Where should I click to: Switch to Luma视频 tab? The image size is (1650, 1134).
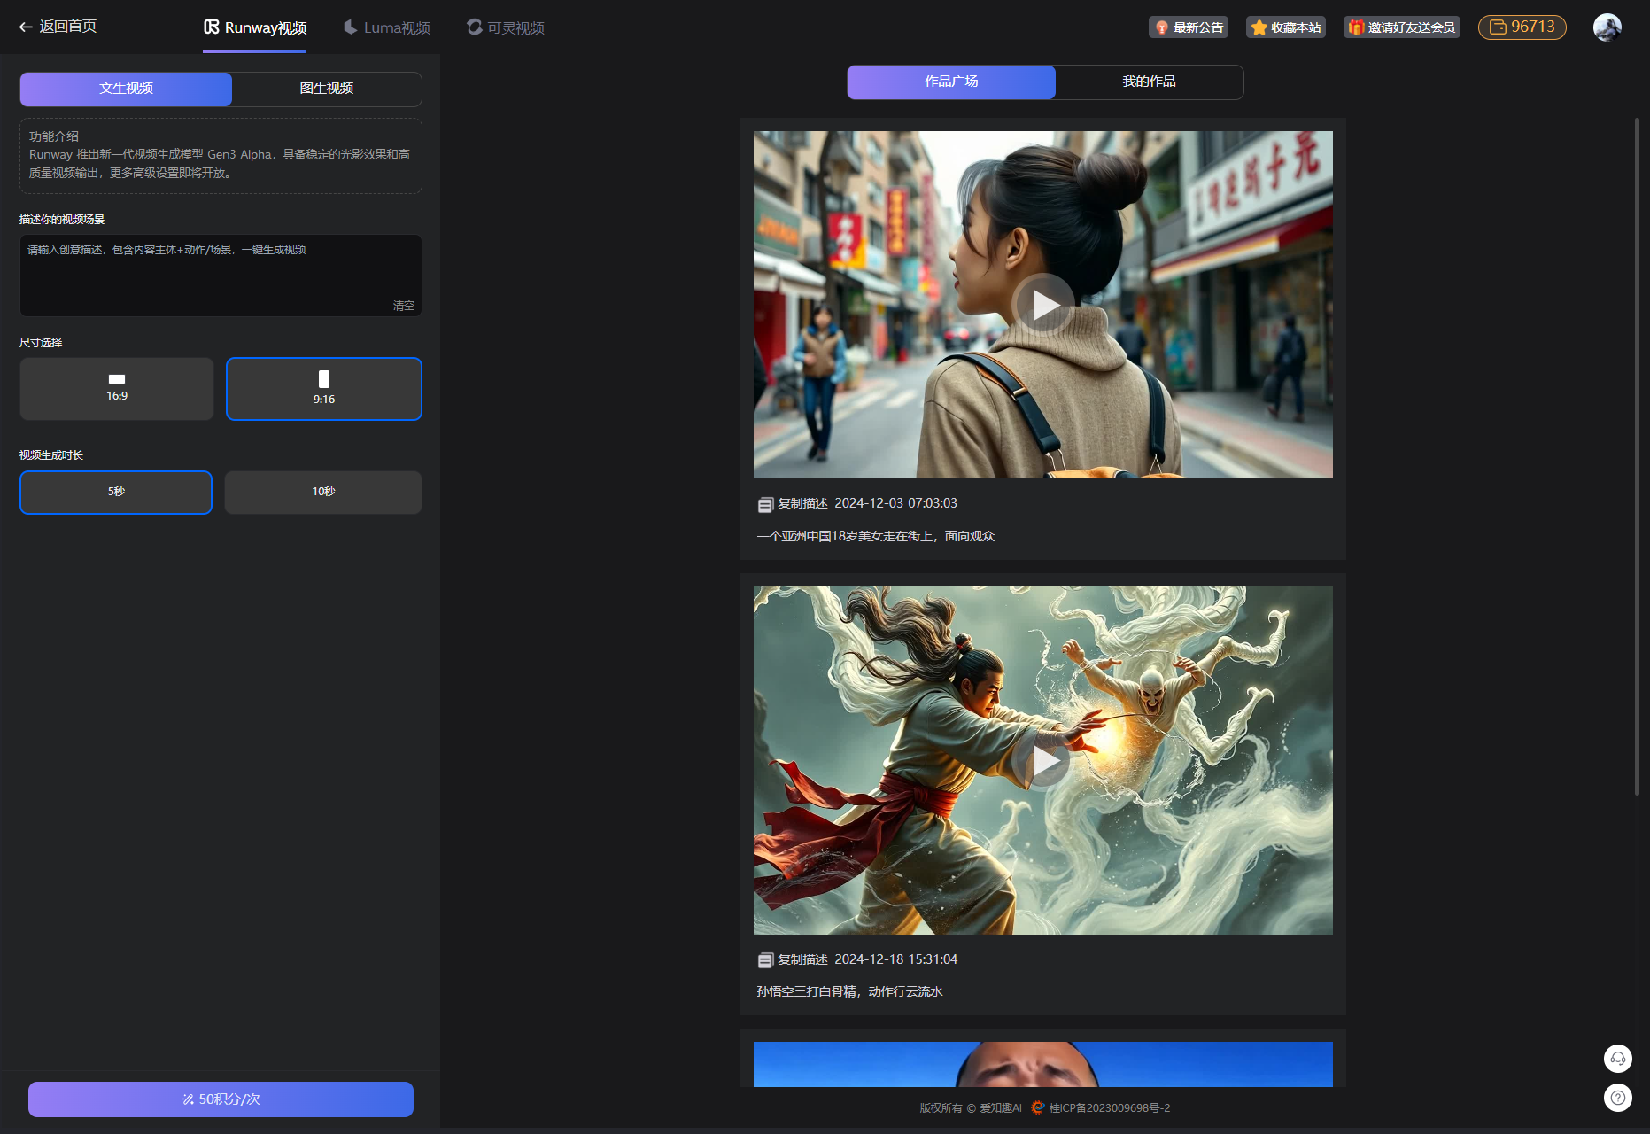(x=387, y=27)
